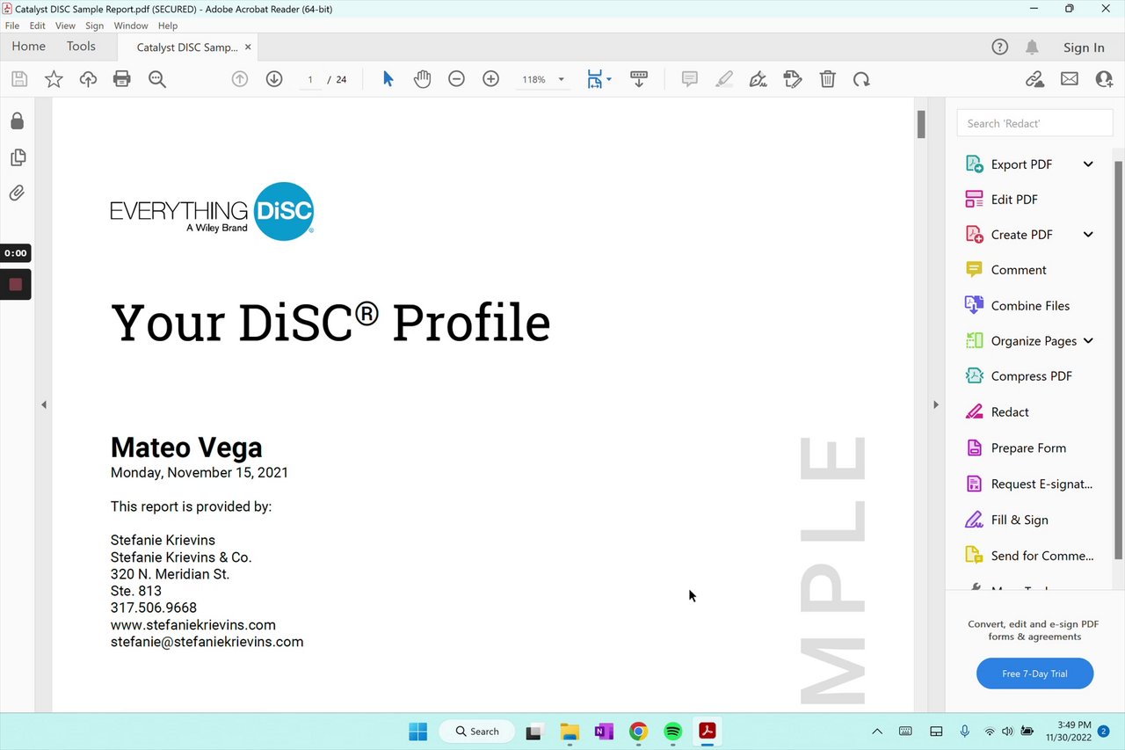Open notifications bell
The width and height of the screenshot is (1125, 750).
pos(1032,47)
